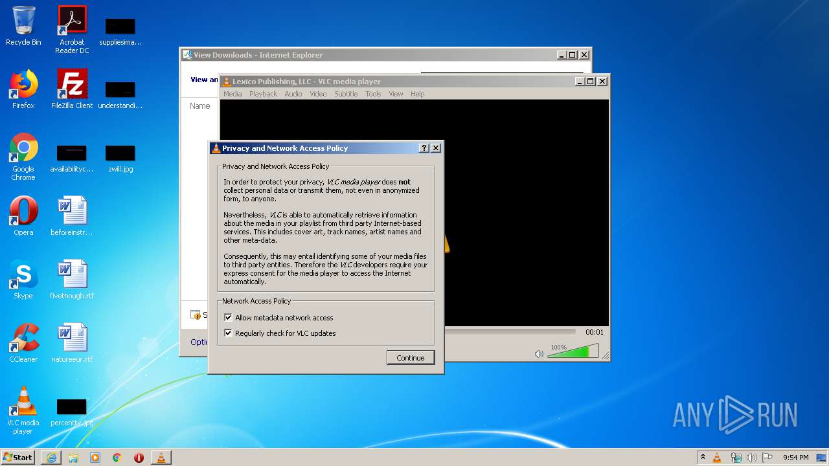829x466 pixels.
Task: Click the taskbar clock showing 9:54 PM
Action: point(795,458)
